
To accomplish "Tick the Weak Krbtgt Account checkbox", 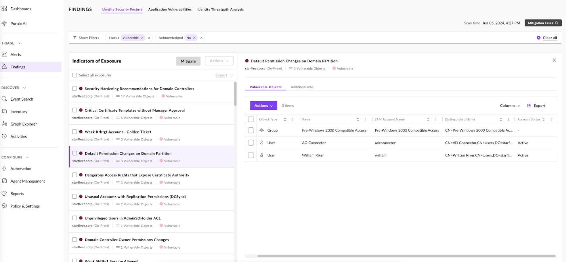I will pos(75,132).
